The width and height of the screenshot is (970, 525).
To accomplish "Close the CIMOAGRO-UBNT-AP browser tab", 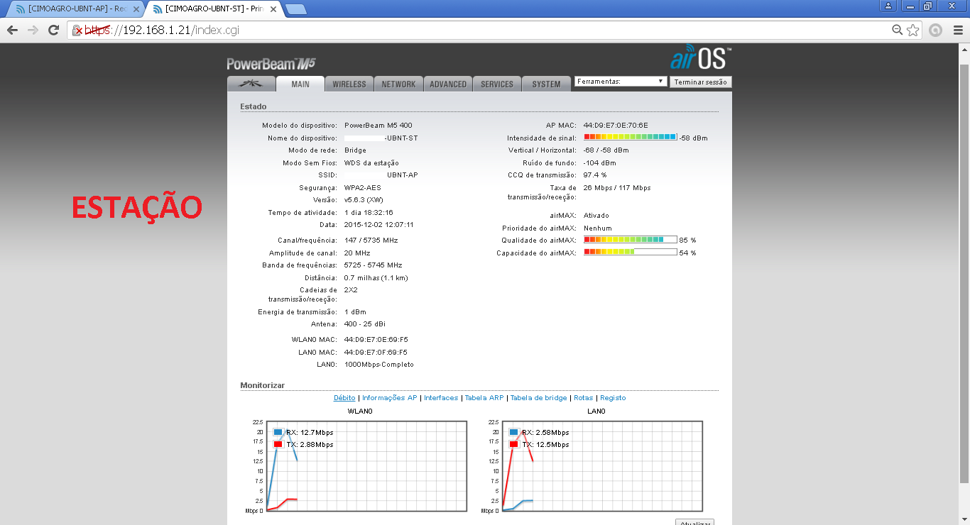I will (x=136, y=9).
